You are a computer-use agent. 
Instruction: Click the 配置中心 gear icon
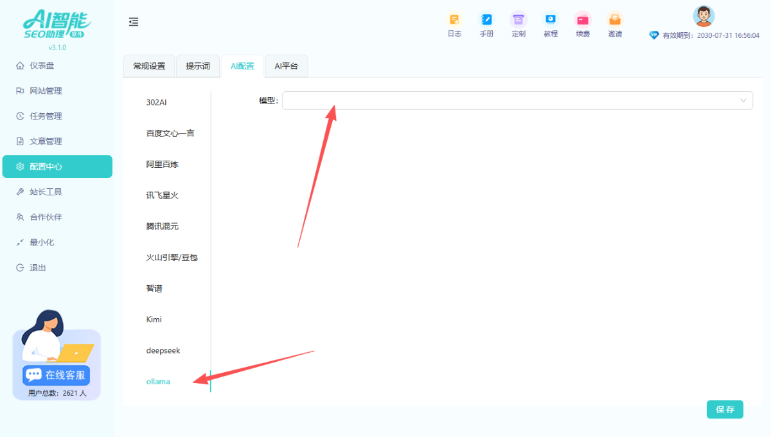coord(20,166)
